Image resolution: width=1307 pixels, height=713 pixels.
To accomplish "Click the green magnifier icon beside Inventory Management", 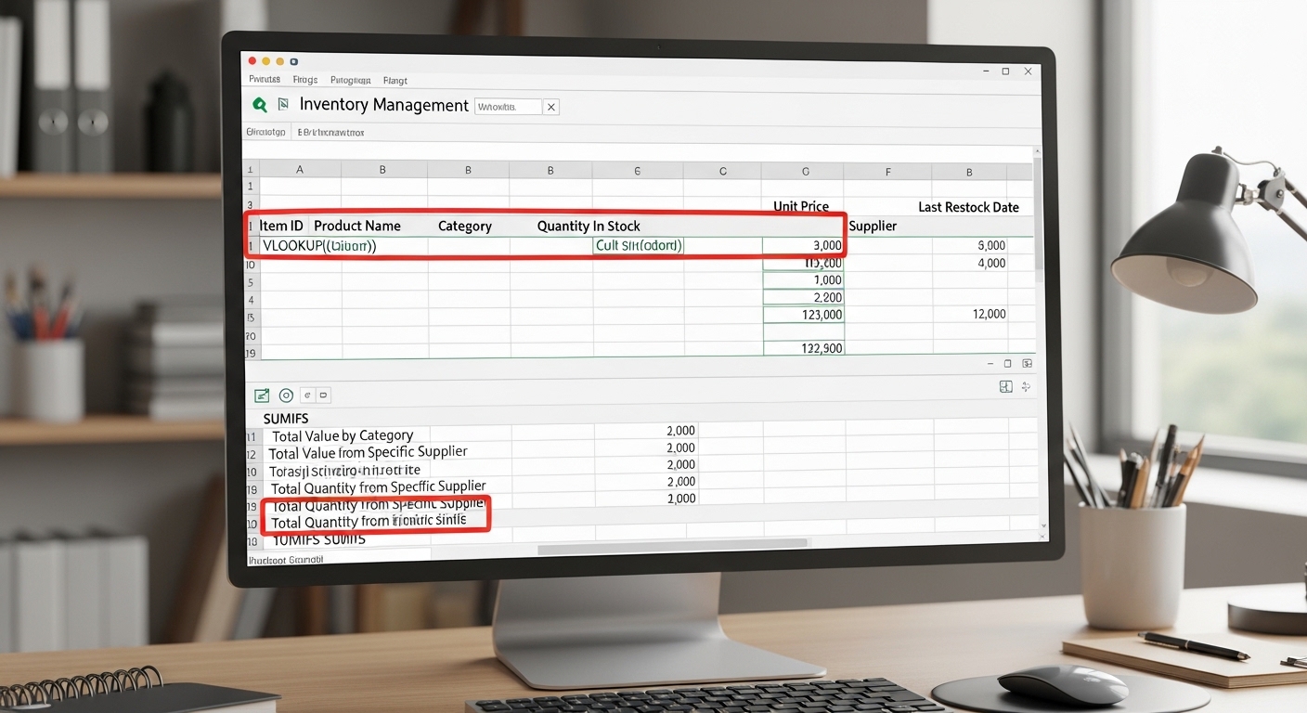I will point(260,105).
